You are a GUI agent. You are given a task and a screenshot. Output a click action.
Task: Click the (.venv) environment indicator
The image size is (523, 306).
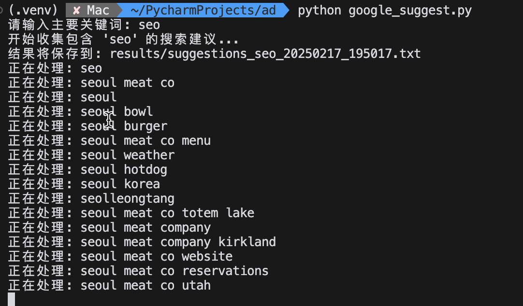[x=33, y=10]
